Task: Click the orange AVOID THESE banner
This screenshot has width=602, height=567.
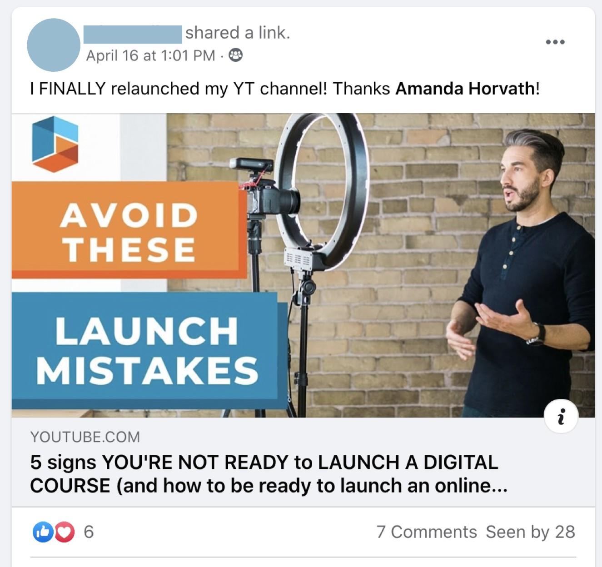Action: (x=129, y=230)
